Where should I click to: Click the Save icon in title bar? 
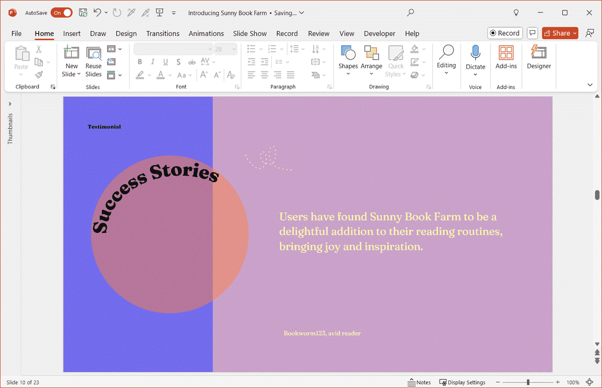click(83, 13)
